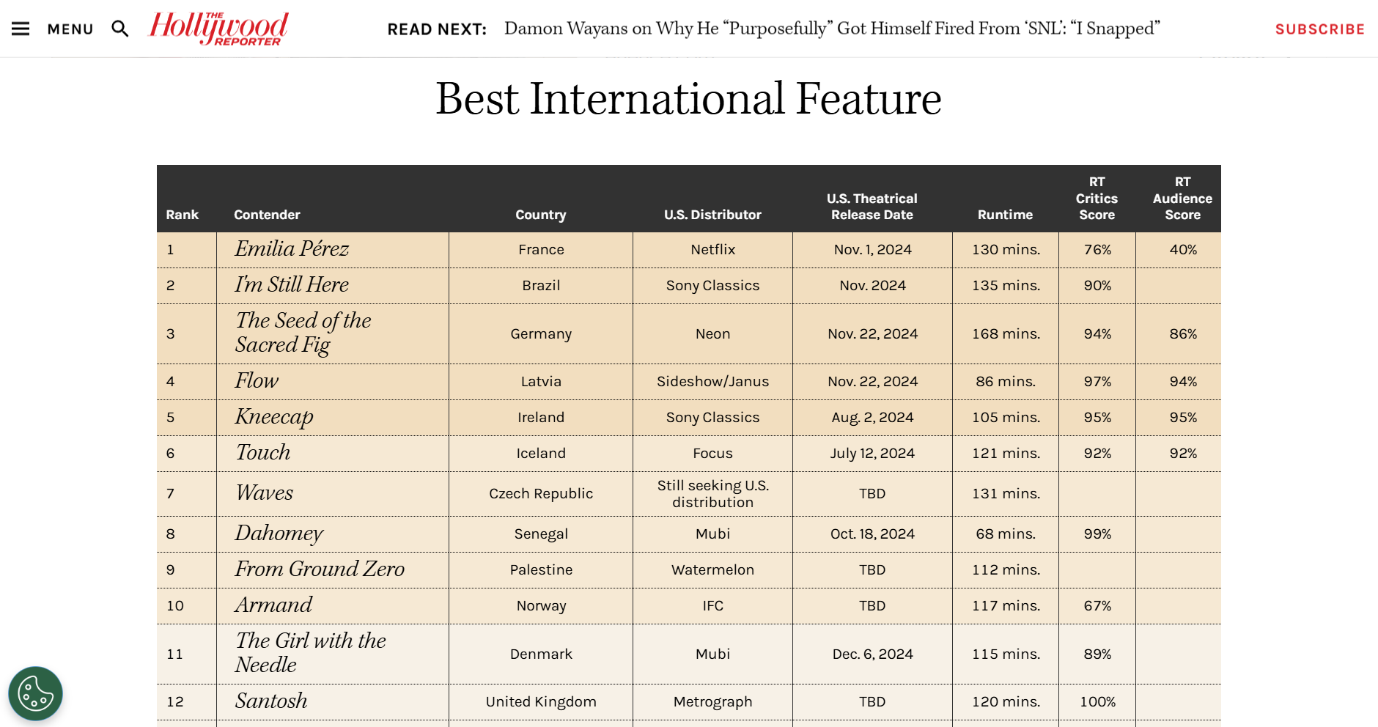Open the cookie preferences icon
Image resolution: width=1378 pixels, height=727 pixels.
coord(35,693)
